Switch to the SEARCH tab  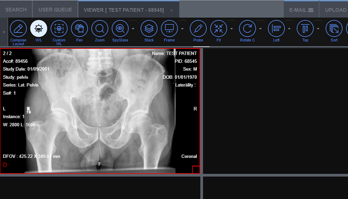click(x=16, y=9)
